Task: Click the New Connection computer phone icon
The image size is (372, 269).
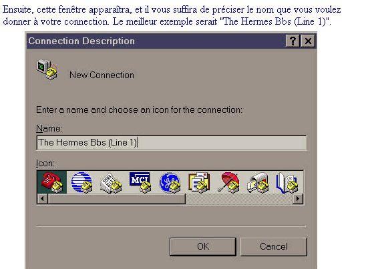Action: [47, 69]
